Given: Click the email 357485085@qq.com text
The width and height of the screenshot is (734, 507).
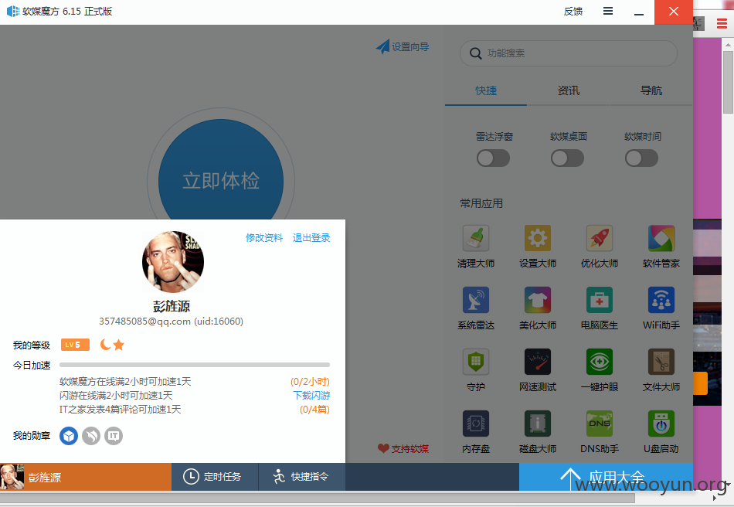Looking at the screenshot, I should click(x=144, y=322).
